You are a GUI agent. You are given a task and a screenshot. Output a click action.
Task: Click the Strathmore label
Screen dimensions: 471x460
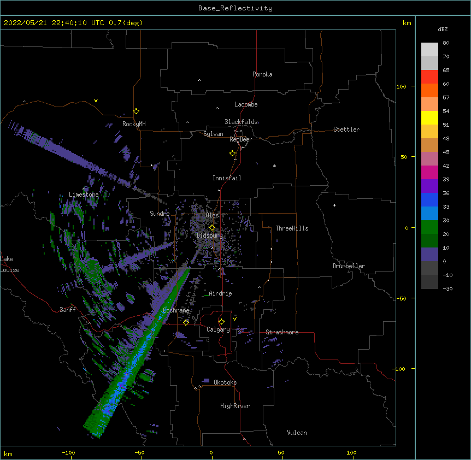tap(282, 332)
